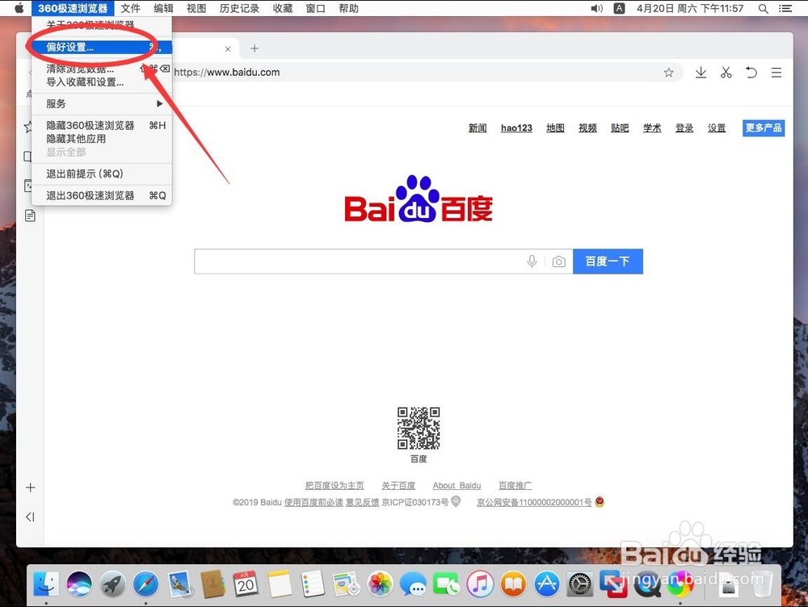Open the 360极速浏览器 application menu
Screen dimensions: 808x607
(x=73, y=8)
